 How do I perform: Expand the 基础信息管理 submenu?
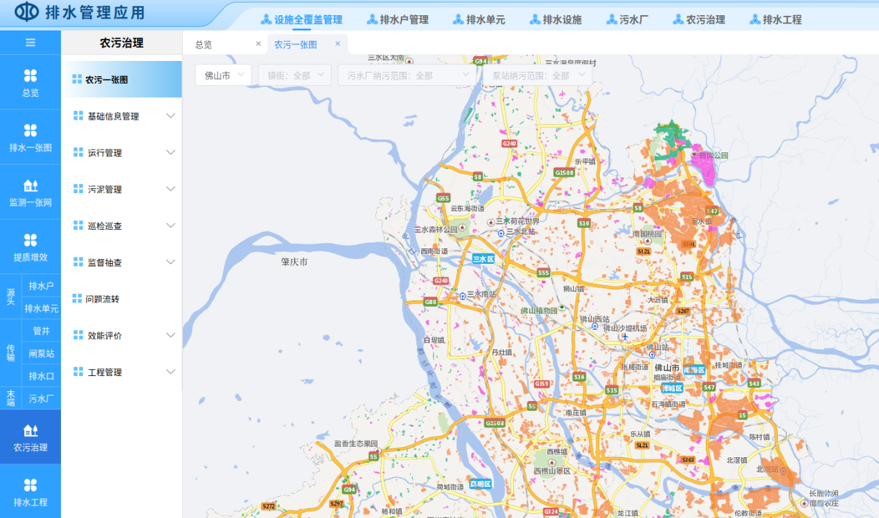coord(121,116)
